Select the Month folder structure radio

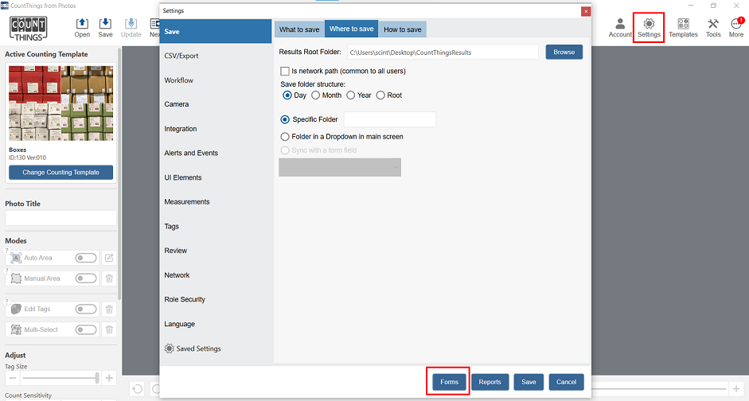point(316,95)
